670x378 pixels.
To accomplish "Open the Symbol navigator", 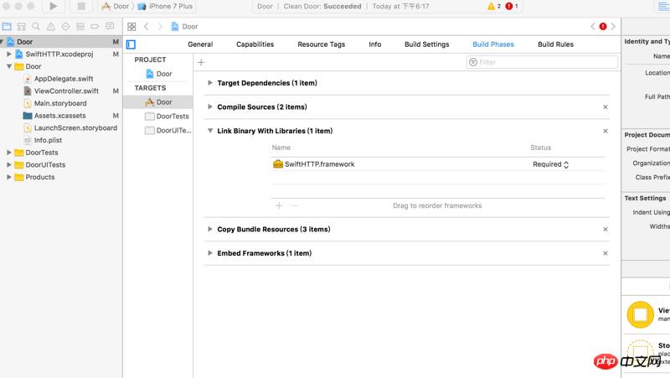I will [x=22, y=27].
